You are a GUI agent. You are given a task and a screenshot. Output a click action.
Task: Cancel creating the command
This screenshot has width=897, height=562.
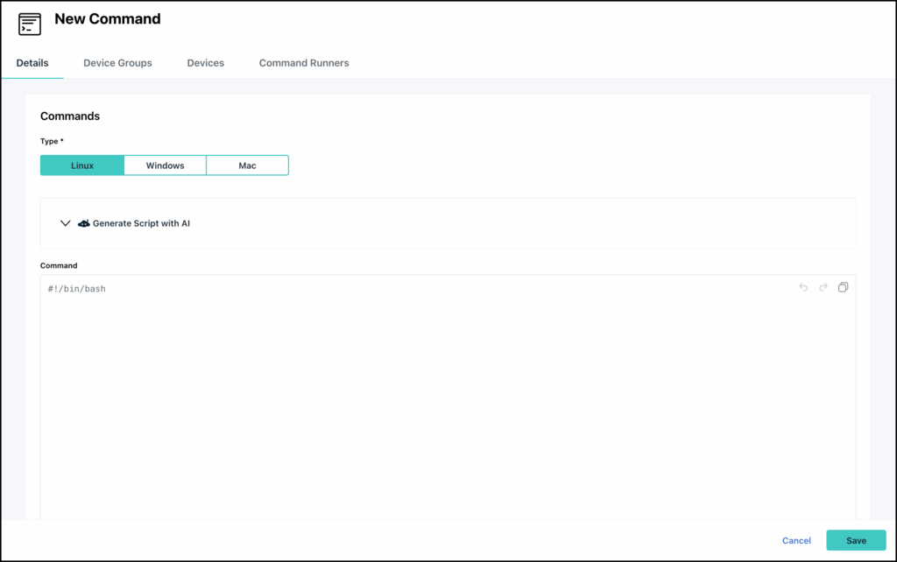click(x=796, y=540)
